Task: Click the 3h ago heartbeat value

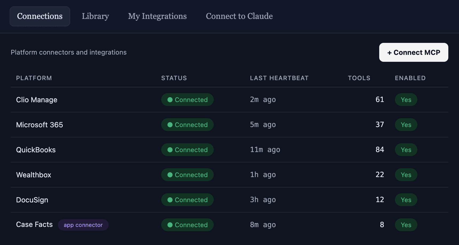Action: point(263,200)
